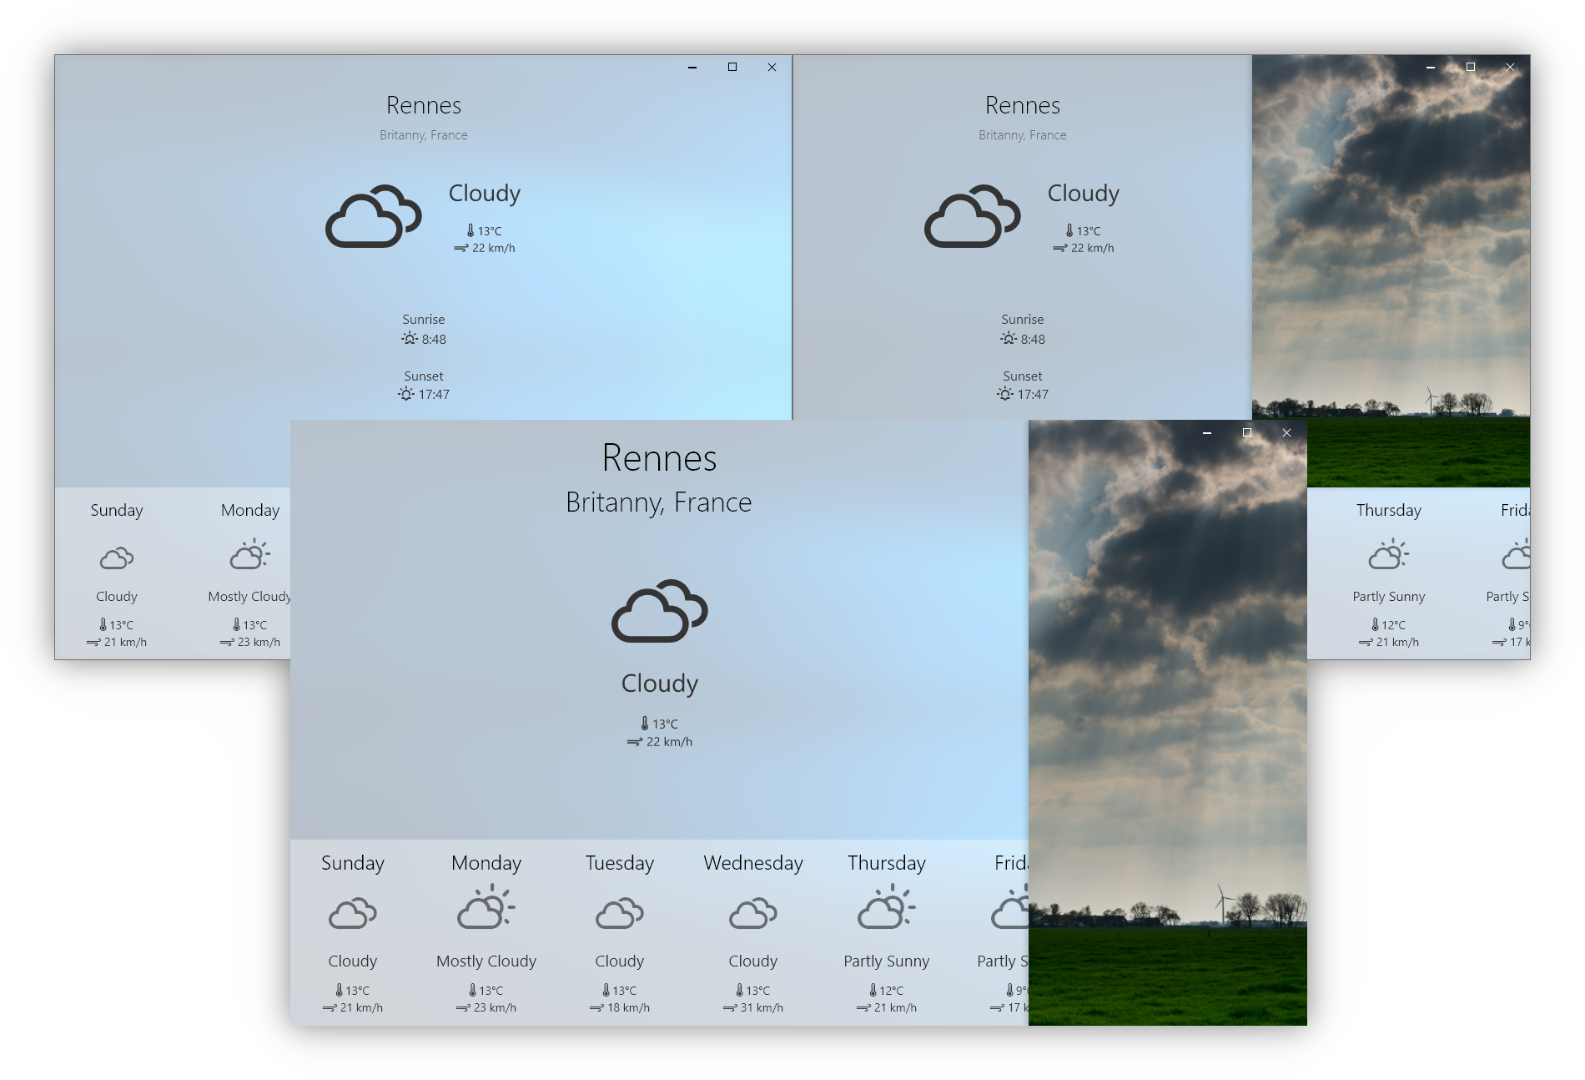Viewport: 1585px width, 1080px height.
Task: Click the wind icon beside Tuesday's 18 km/h
Action: [x=596, y=1008]
